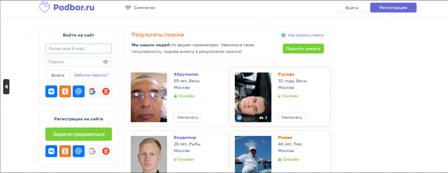Image resolution: width=448 pixels, height=173 pixels.
Task: Click Написать button for Абдумалик
Action: tap(188, 117)
